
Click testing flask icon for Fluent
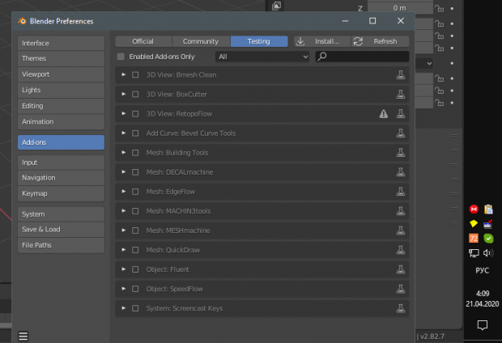[401, 269]
